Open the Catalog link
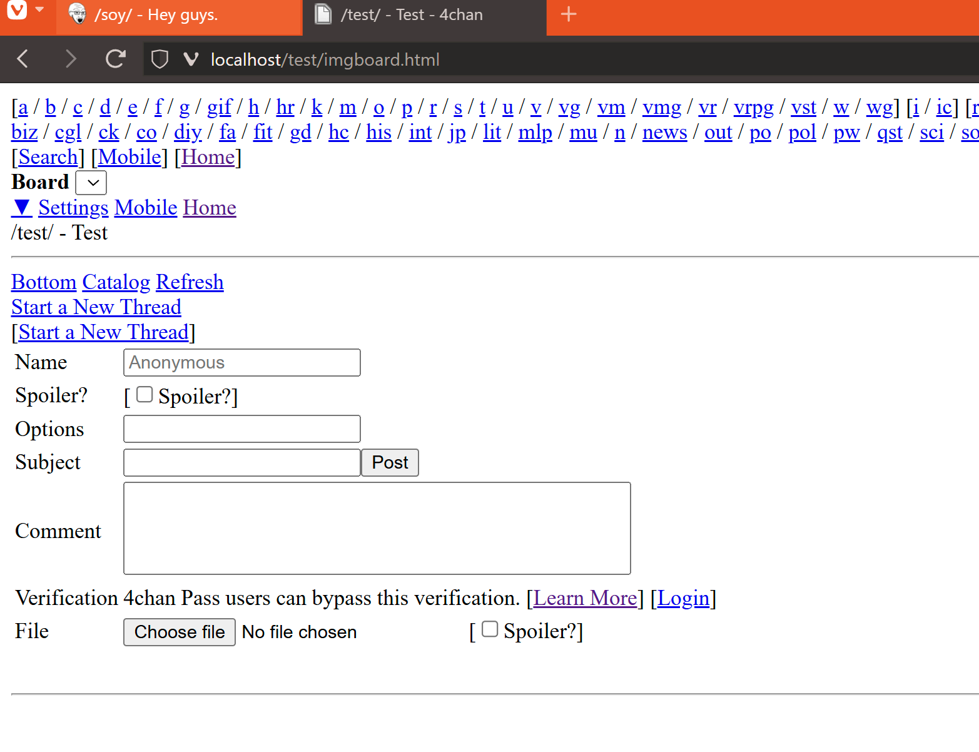Screen dimensions: 979x752 [x=116, y=282]
